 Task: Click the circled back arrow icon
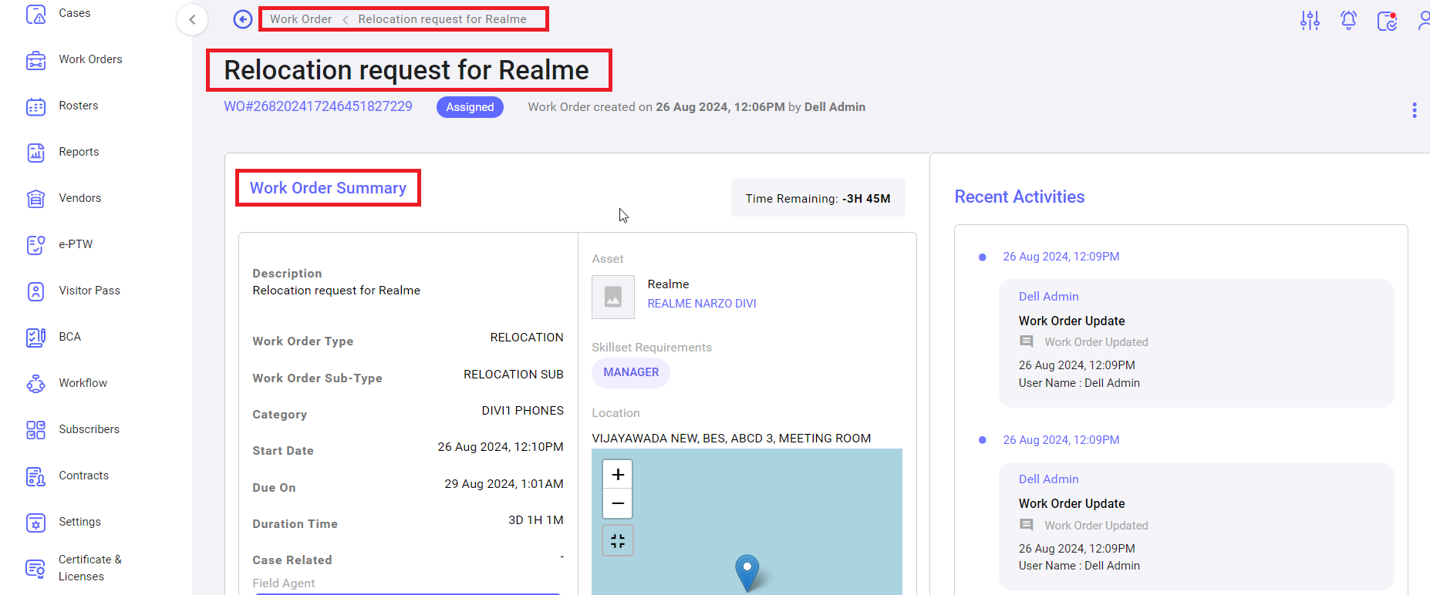click(x=243, y=19)
